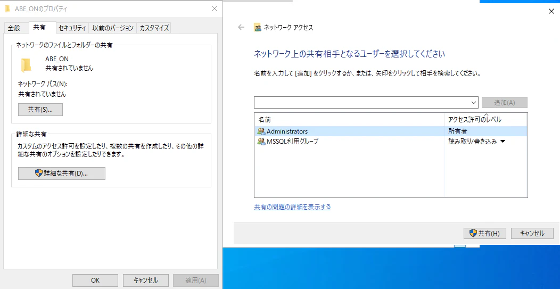The image size is (560, 289).
Task: Sort by the 名前 column header
Action: point(349,120)
